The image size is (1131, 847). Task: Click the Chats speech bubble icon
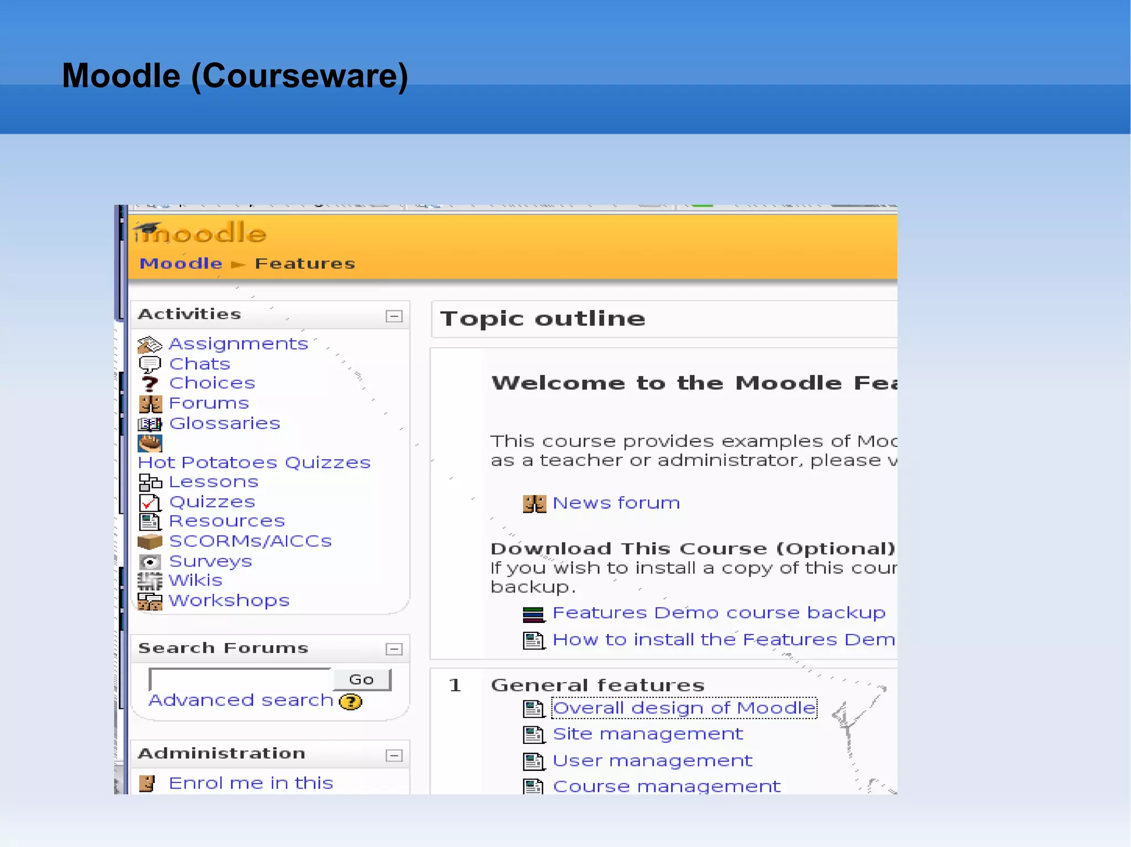pyautogui.click(x=149, y=365)
